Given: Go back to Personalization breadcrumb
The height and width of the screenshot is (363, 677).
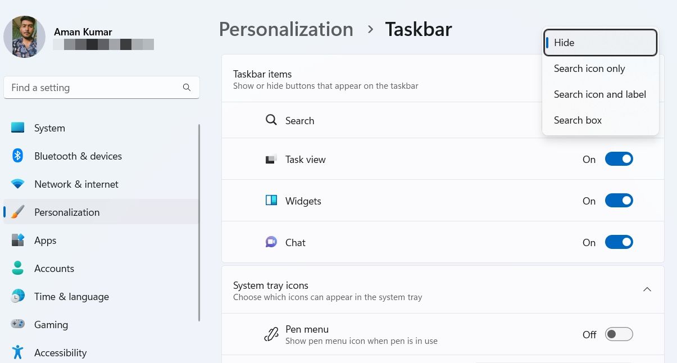Looking at the screenshot, I should point(286,29).
